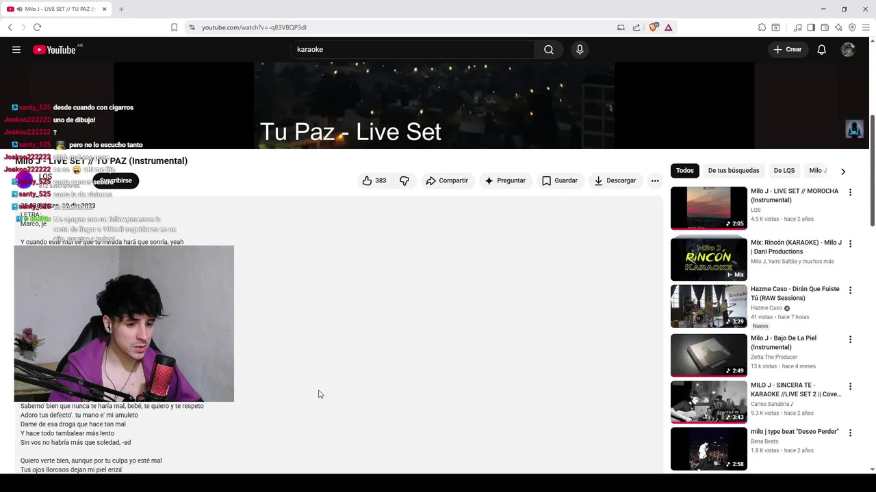Select the De tus búsquedas chip
876x492 pixels.
click(734, 171)
